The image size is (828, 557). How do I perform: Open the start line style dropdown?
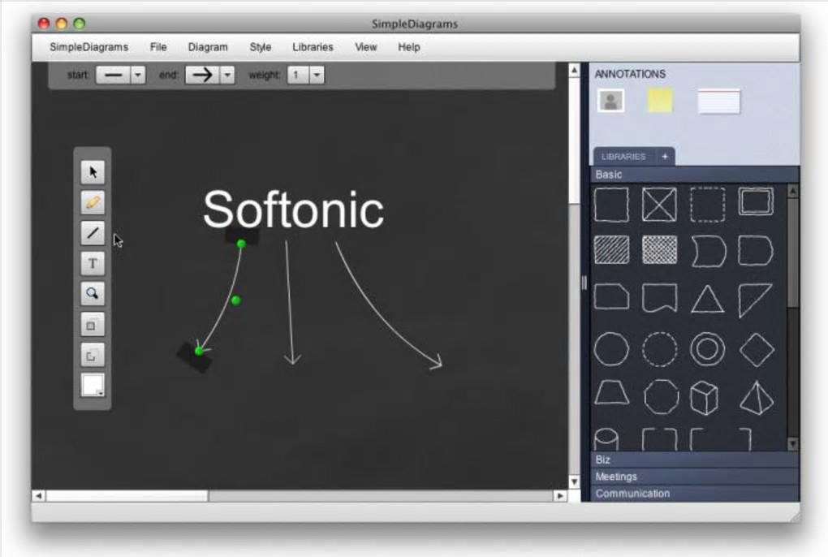(x=138, y=75)
